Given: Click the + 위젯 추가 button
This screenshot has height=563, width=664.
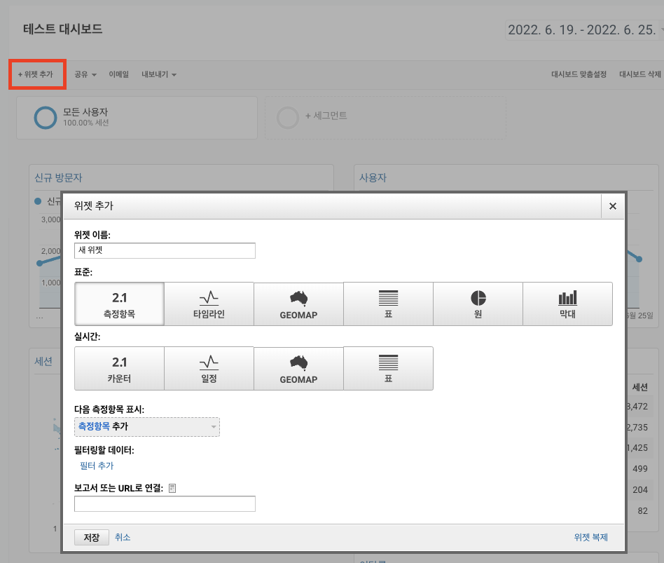Looking at the screenshot, I should pos(36,74).
